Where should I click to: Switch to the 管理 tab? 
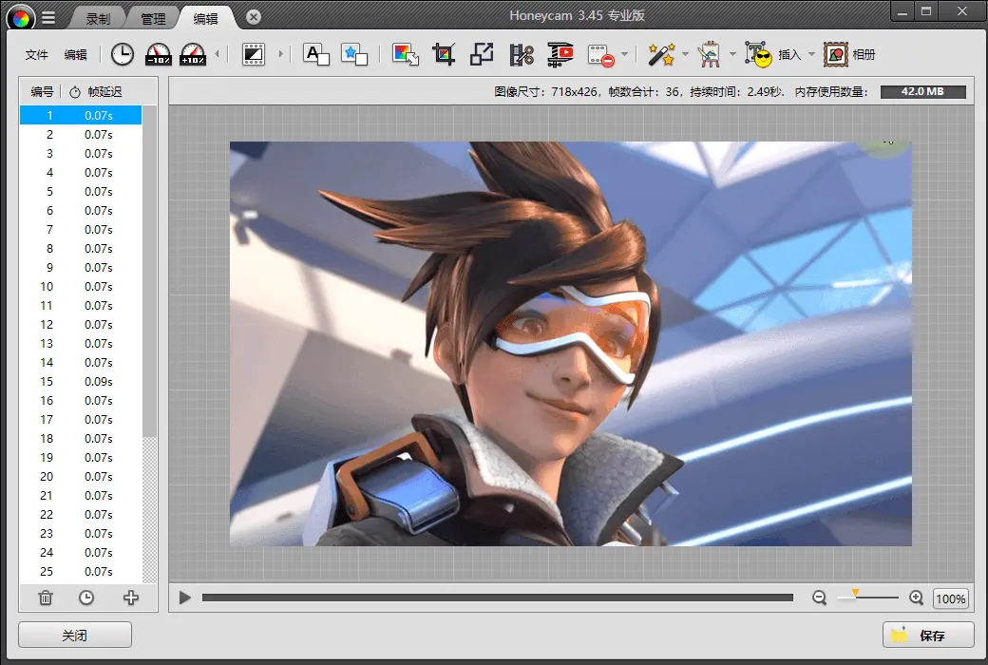click(153, 19)
